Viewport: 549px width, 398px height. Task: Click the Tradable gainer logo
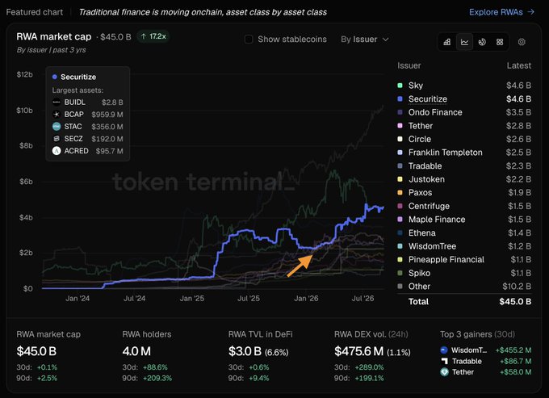pyautogui.click(x=444, y=361)
